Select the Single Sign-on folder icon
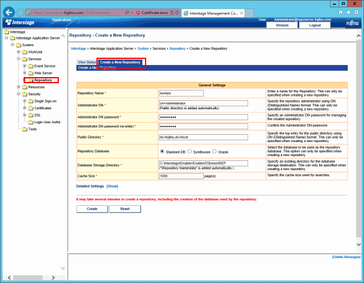The width and height of the screenshot is (364, 283). 31,101
